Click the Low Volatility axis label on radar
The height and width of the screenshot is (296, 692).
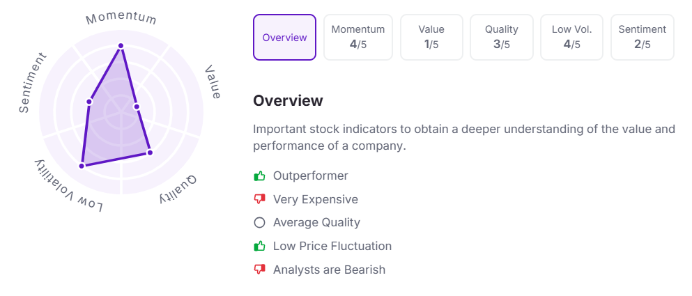(68, 187)
